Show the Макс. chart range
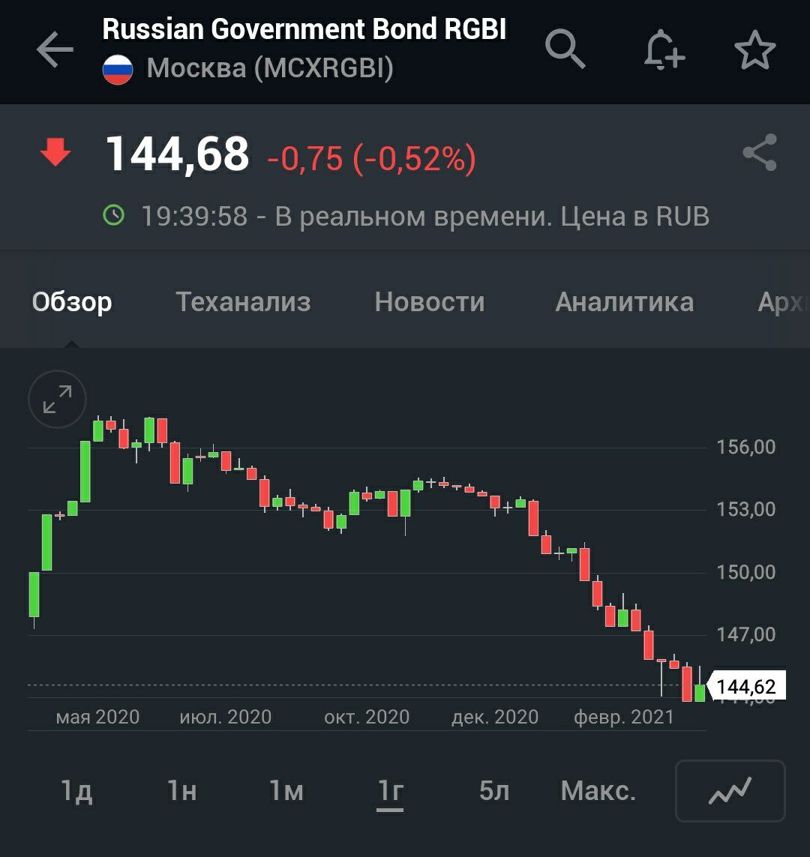The image size is (810, 857). (598, 790)
